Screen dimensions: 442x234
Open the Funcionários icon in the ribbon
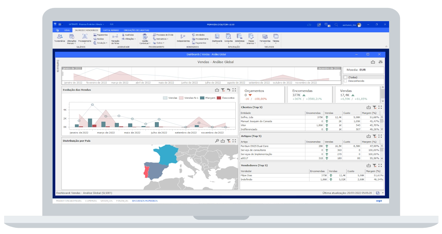click(x=60, y=38)
